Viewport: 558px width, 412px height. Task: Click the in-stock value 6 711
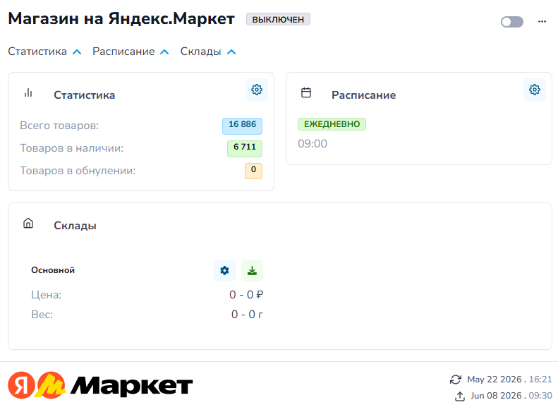pos(245,148)
